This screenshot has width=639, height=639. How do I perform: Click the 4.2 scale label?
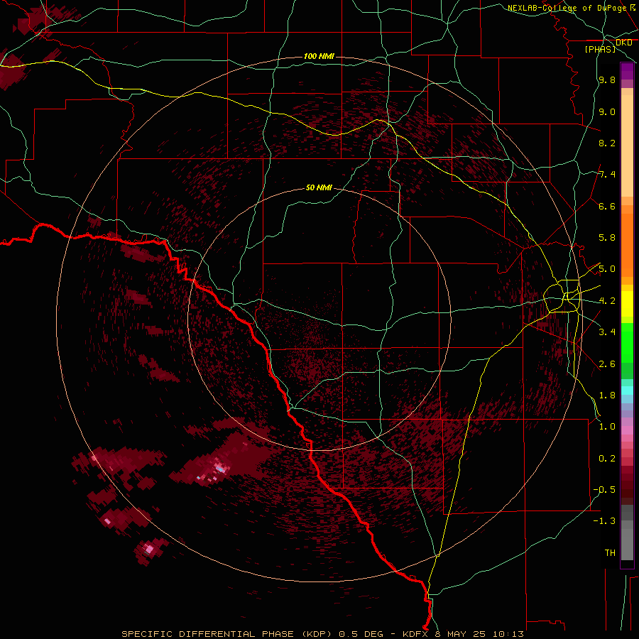607,301
